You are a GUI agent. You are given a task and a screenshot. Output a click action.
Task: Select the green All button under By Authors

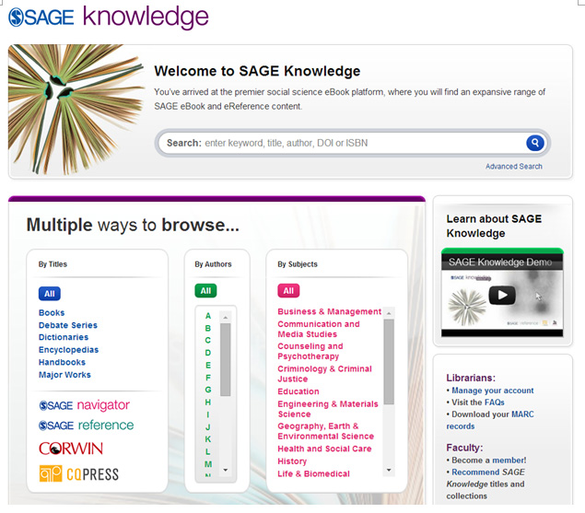pyautogui.click(x=205, y=291)
